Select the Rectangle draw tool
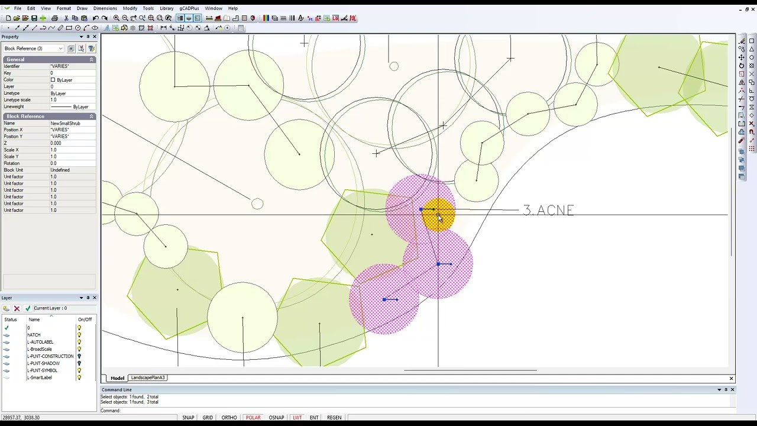This screenshot has width=757, height=426. [x=69, y=28]
